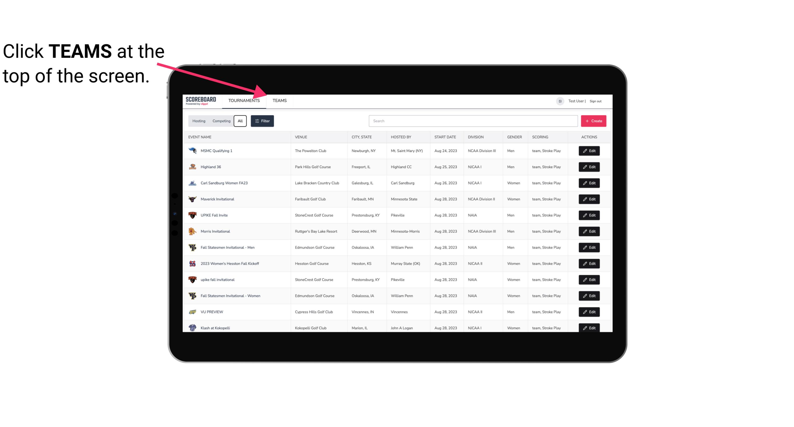The width and height of the screenshot is (794, 427).
Task: Toggle the Competing filter tab
Action: tap(221, 121)
